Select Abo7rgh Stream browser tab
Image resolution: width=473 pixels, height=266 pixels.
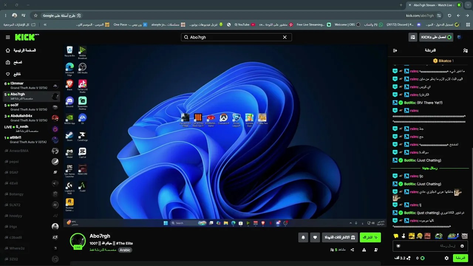[435, 5]
